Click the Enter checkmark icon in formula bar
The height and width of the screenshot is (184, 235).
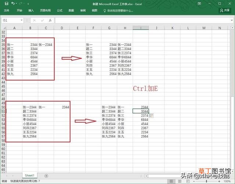tap(43, 21)
